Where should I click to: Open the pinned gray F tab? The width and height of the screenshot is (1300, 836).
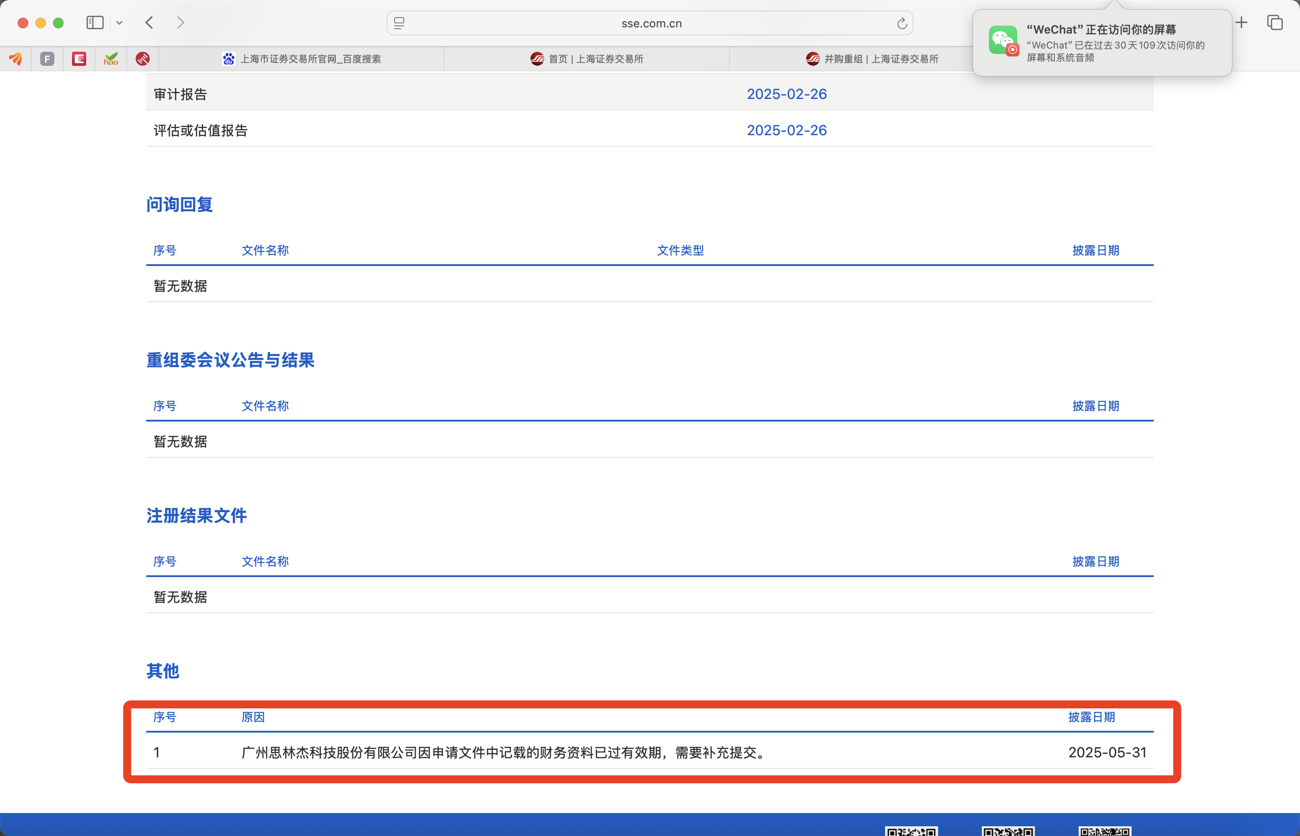[x=47, y=59]
